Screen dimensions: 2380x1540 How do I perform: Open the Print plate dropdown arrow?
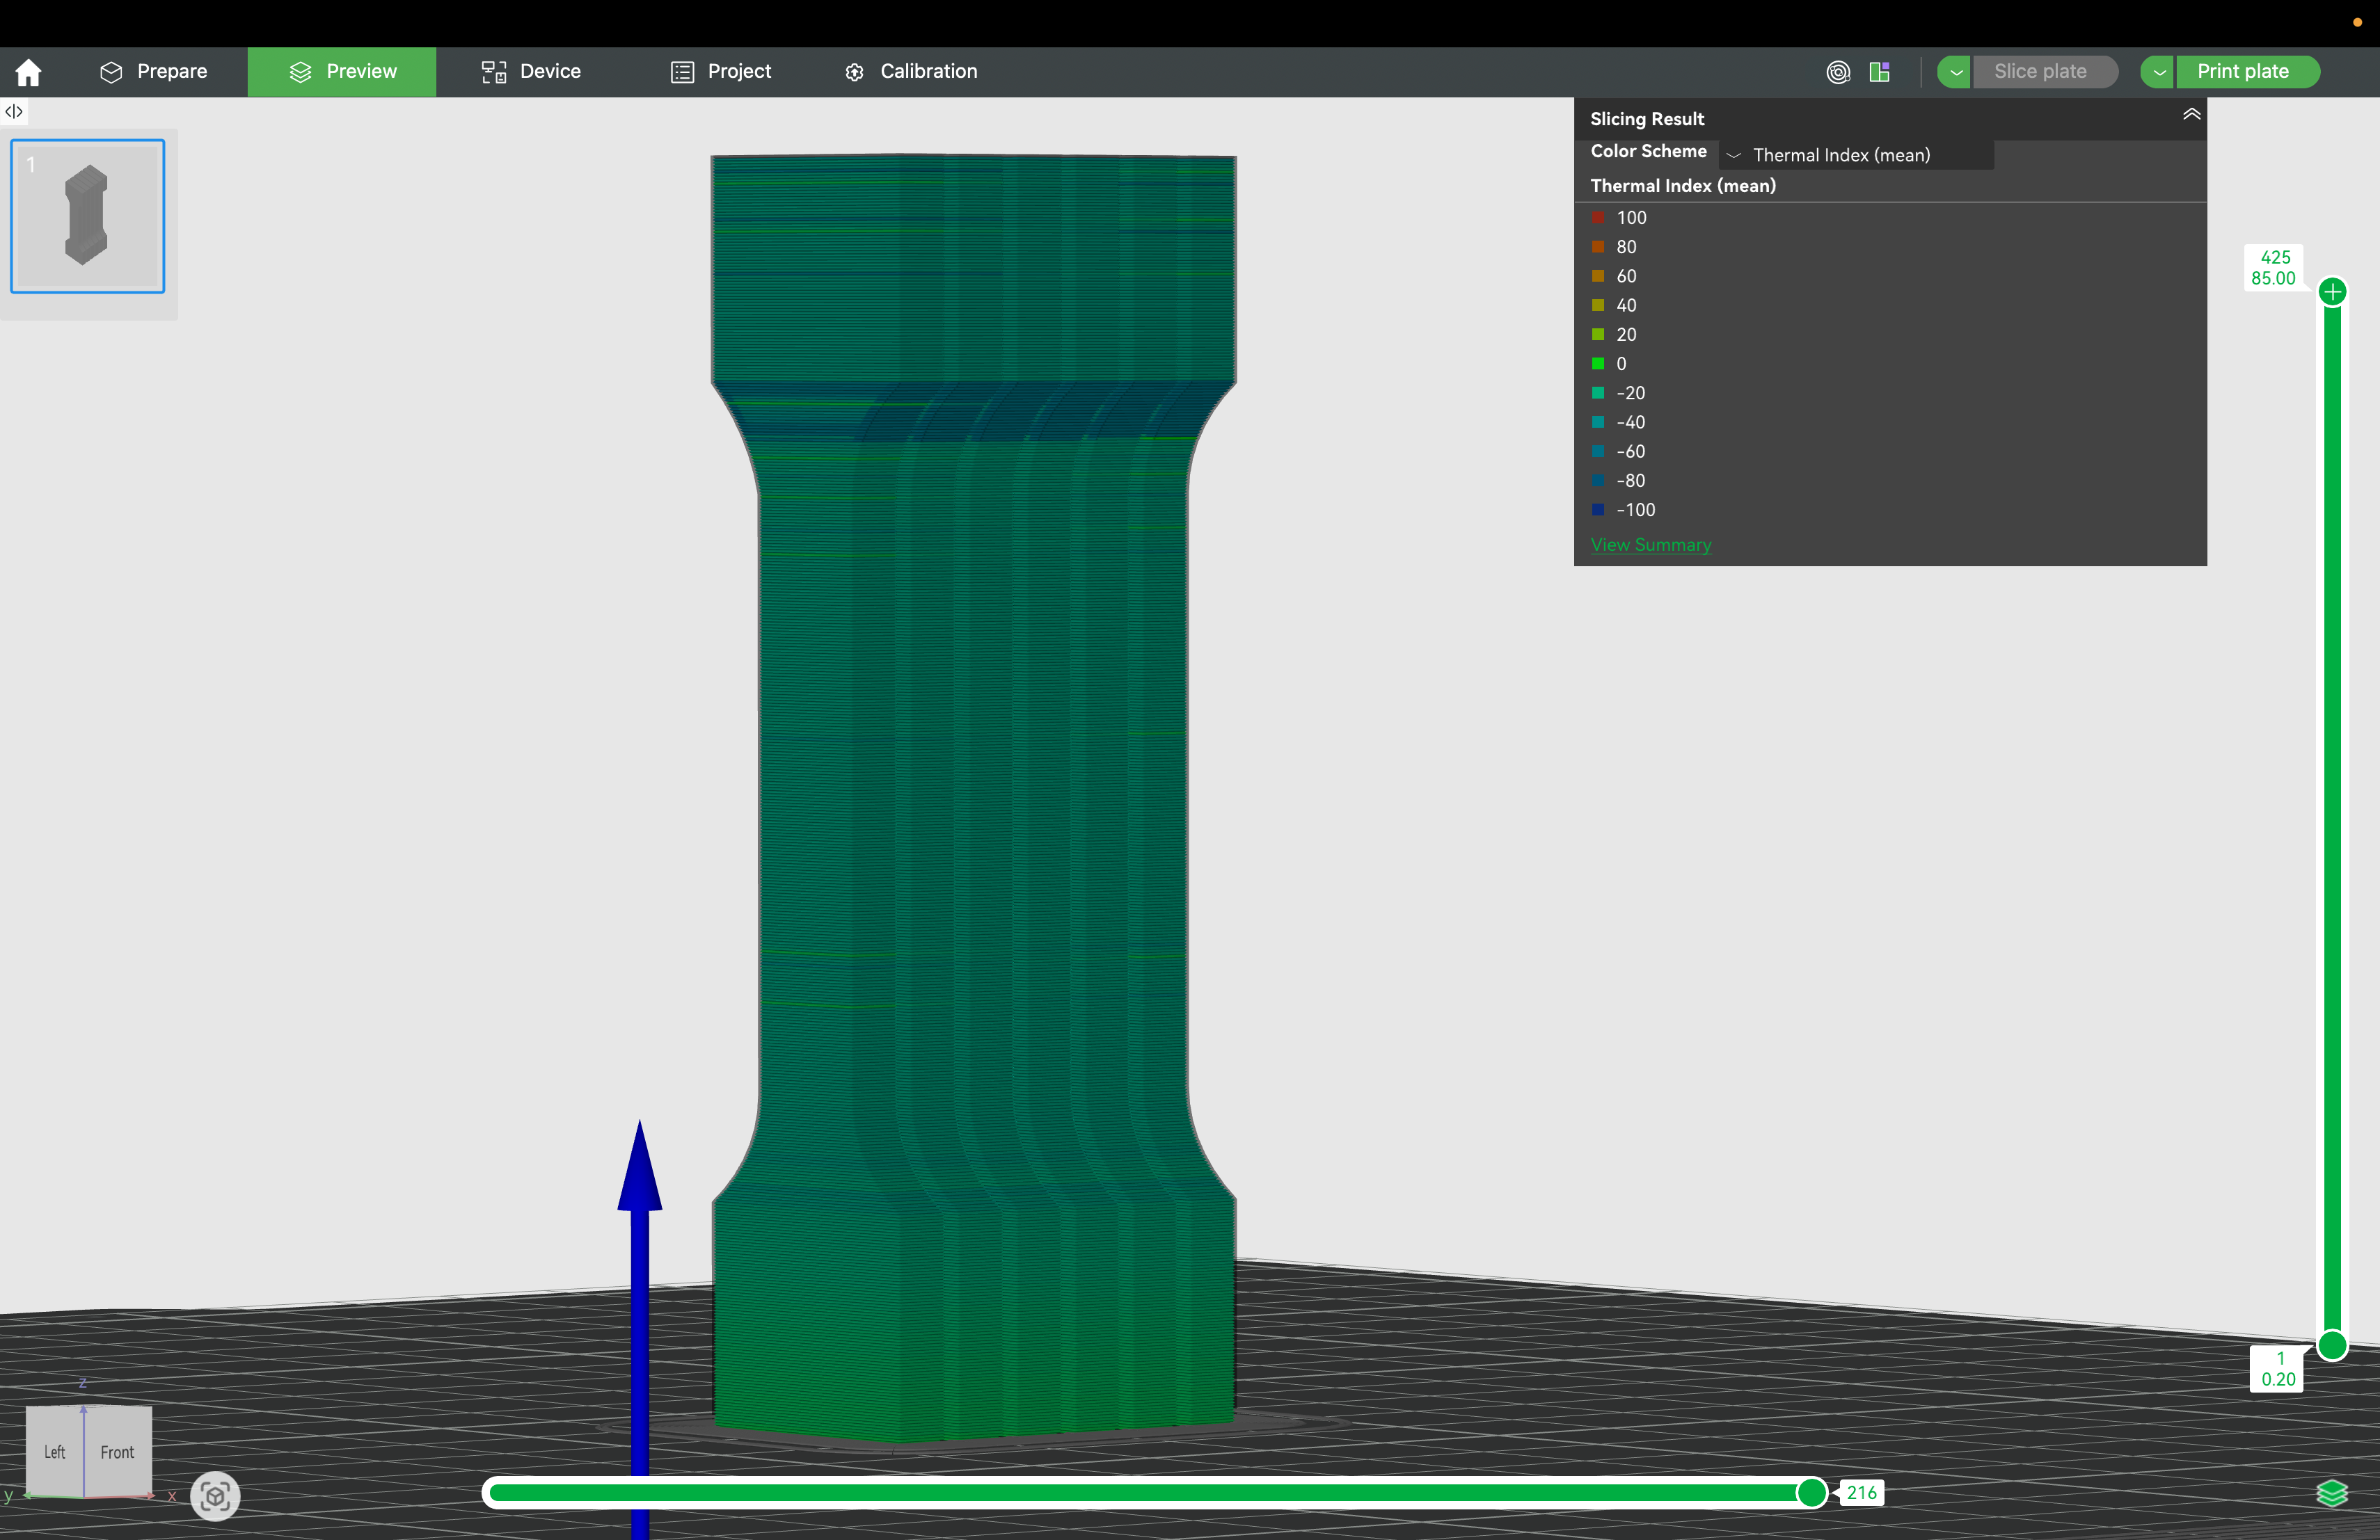click(x=2158, y=72)
